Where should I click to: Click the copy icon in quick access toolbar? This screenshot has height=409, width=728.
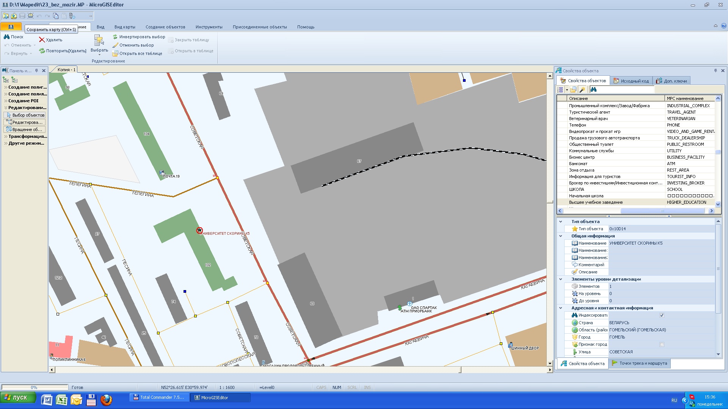(x=56, y=16)
